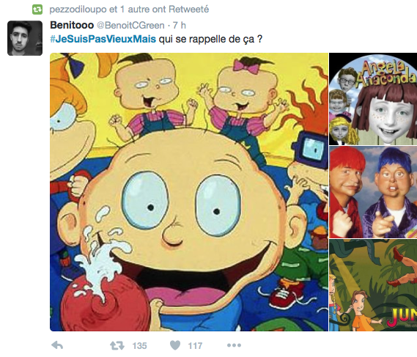Open the Angela Anaconda image
The image size is (417, 357).
click(x=373, y=99)
